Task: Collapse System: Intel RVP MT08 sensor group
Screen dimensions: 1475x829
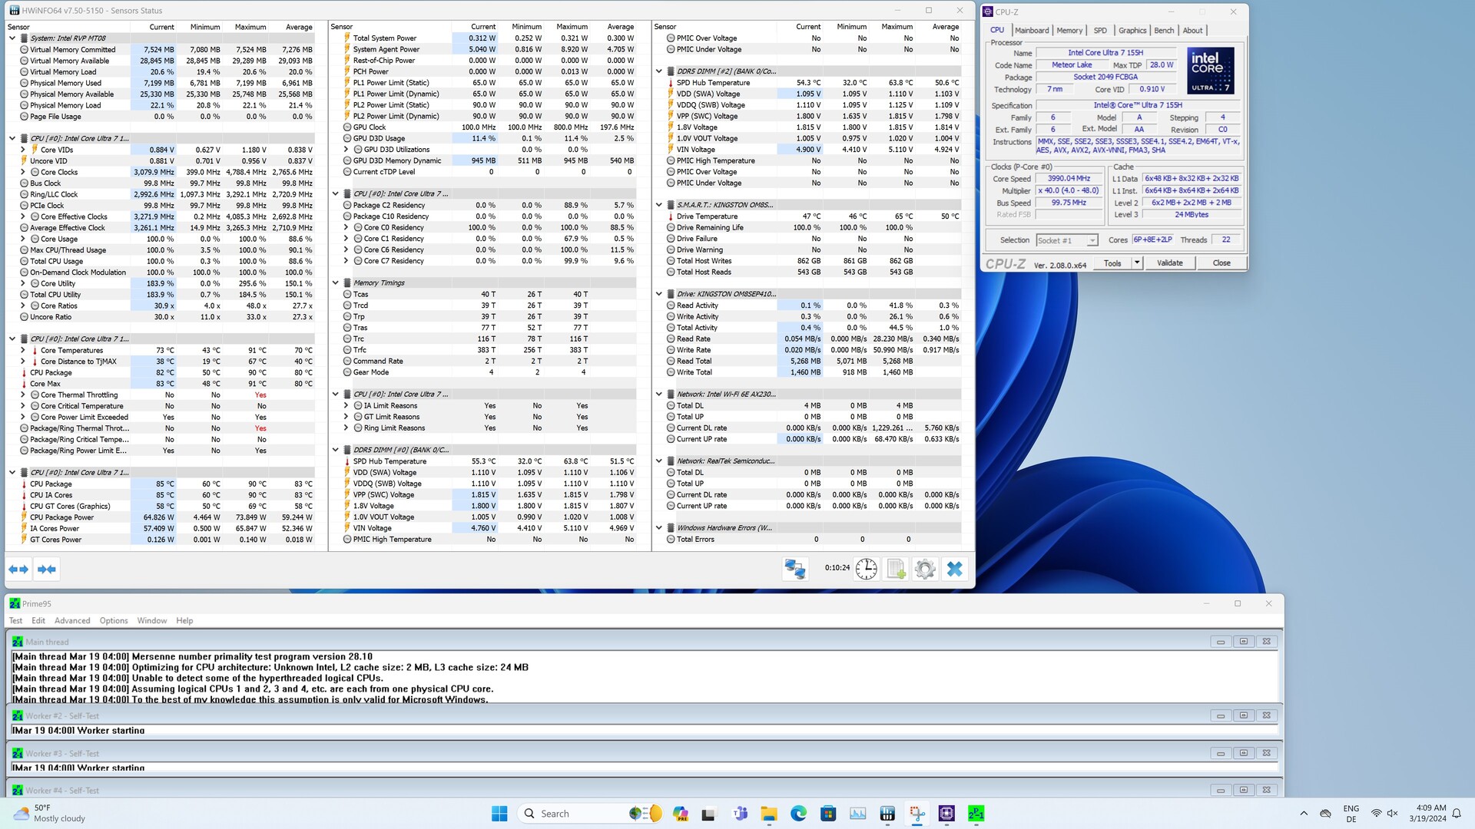Action: (x=12, y=38)
